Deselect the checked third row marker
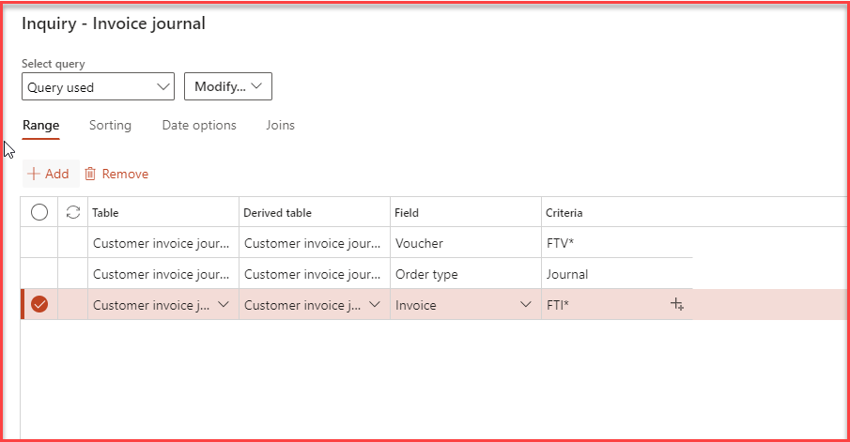The image size is (850, 442). point(39,304)
